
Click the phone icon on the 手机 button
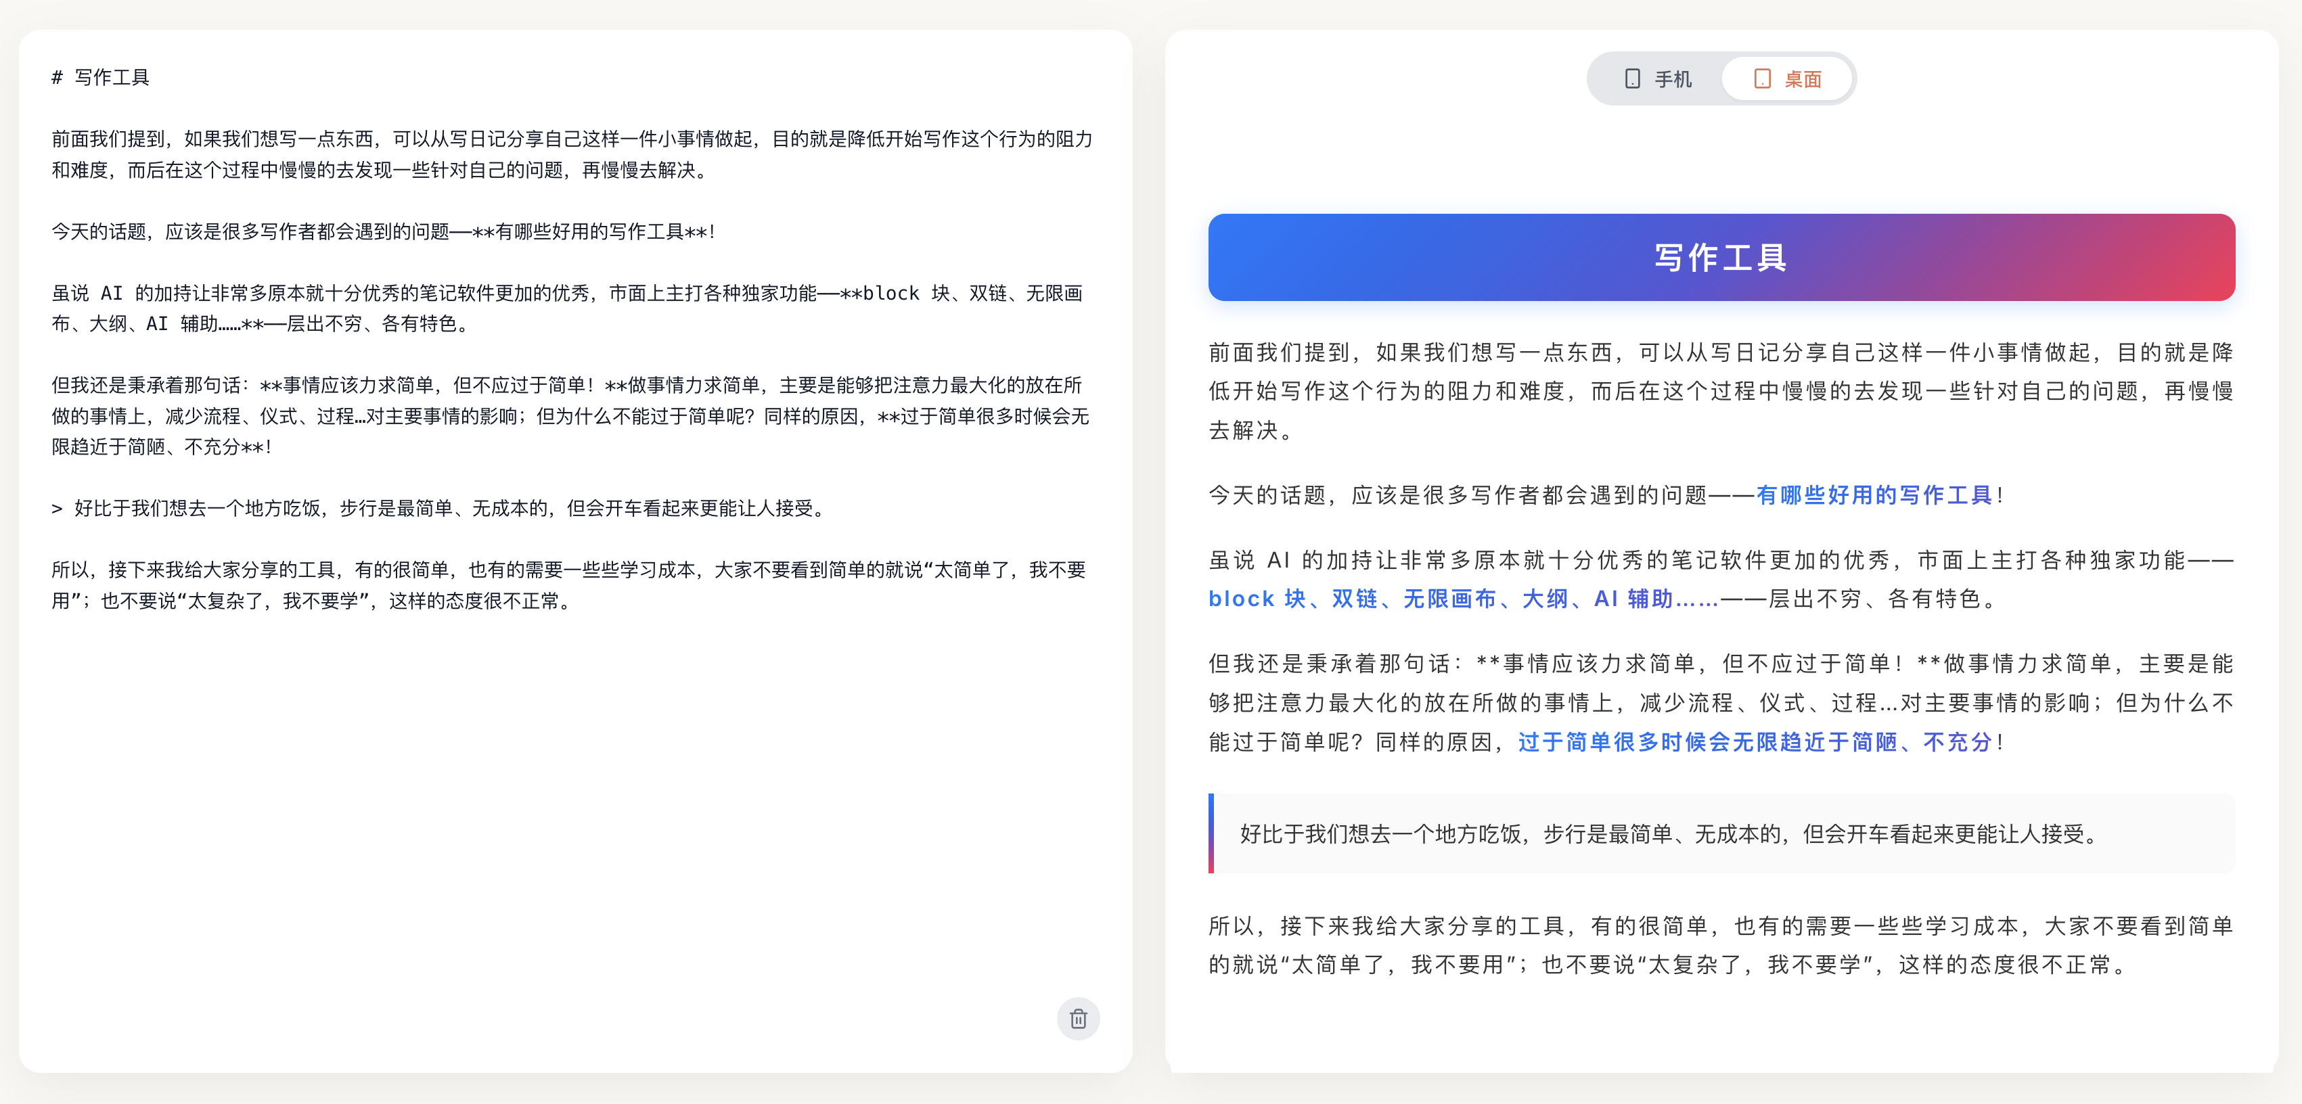[x=1632, y=78]
